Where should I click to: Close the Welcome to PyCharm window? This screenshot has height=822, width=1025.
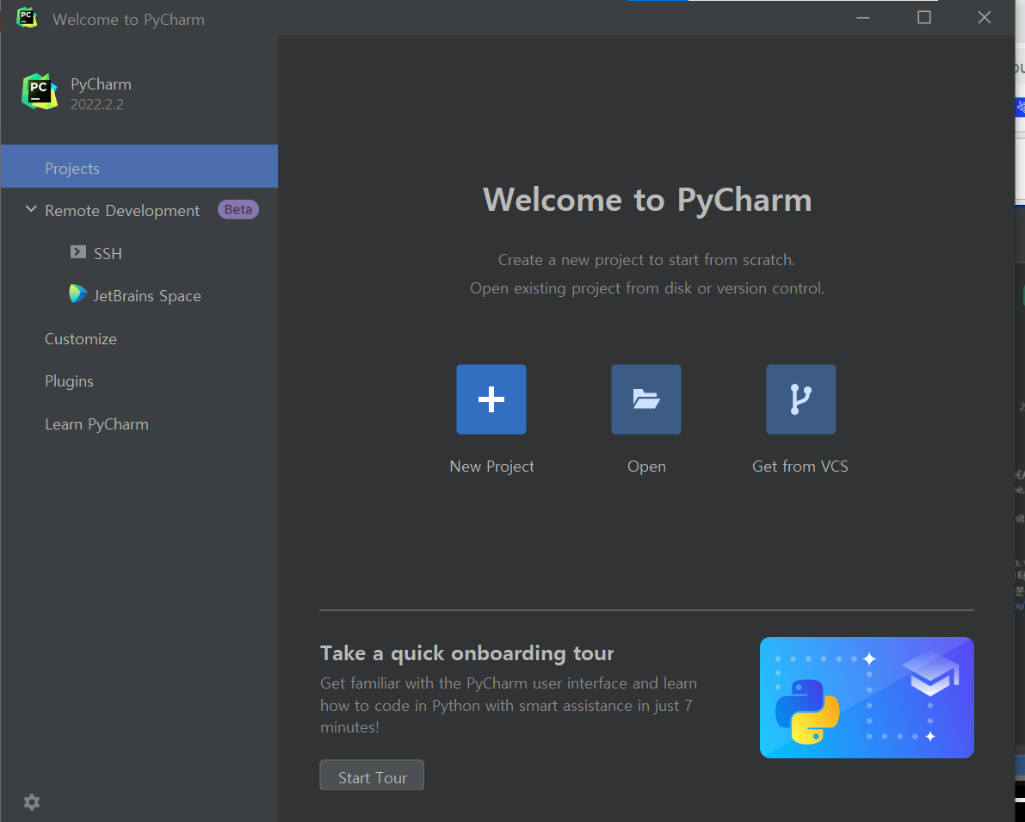[x=985, y=18]
